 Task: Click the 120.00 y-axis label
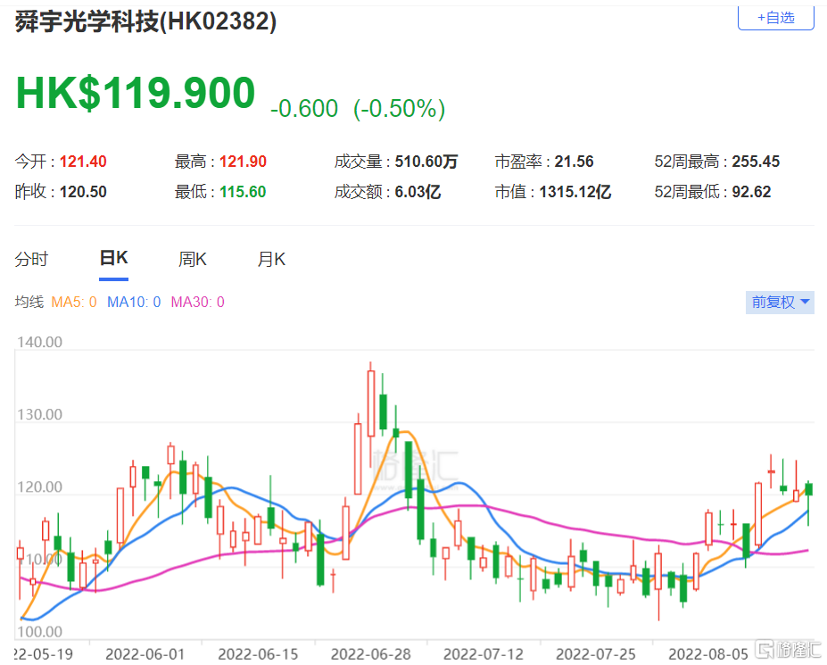39,487
